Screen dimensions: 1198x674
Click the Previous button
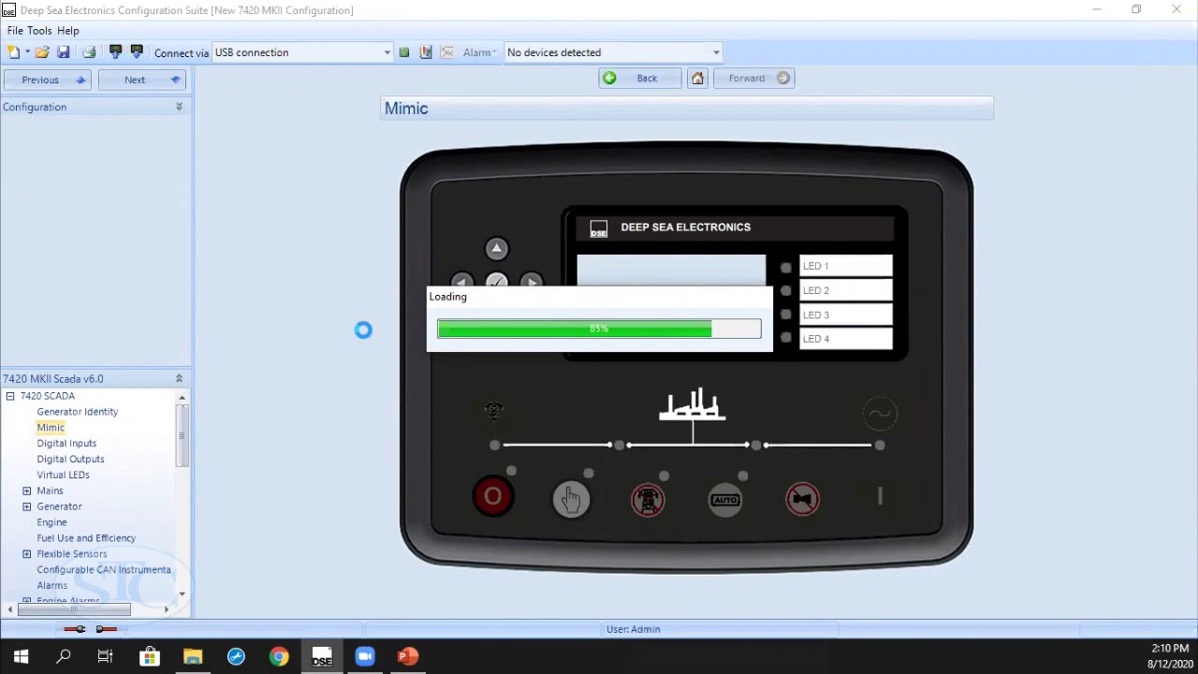click(48, 80)
